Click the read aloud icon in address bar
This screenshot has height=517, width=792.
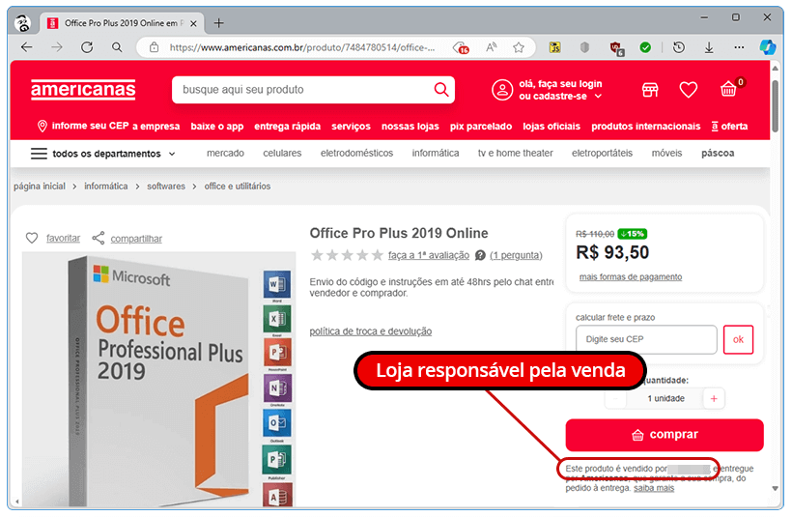point(491,47)
